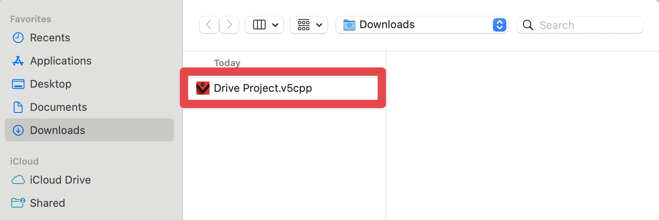The image size is (659, 220).
Task: Select Recents in the Favorites sidebar
Action: tap(50, 38)
